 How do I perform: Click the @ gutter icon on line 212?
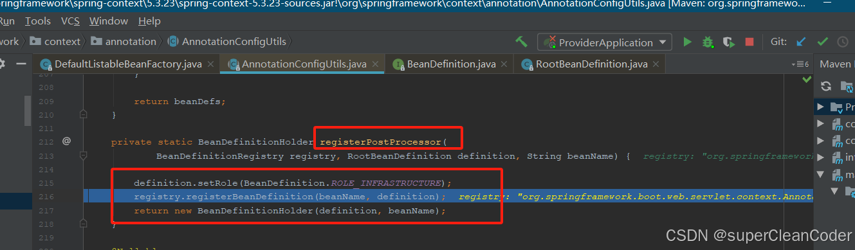coord(66,141)
